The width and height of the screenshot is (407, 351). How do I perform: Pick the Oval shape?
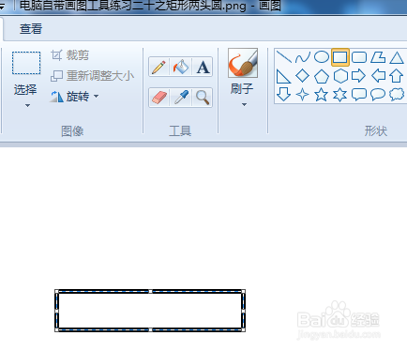pyautogui.click(x=322, y=57)
